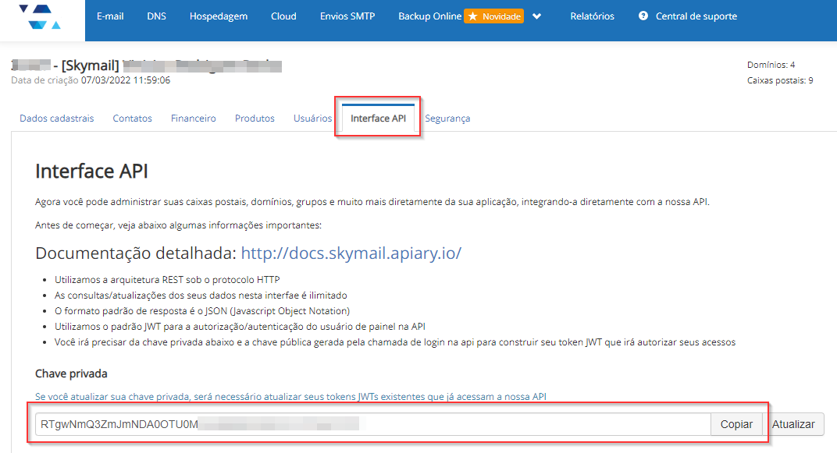The height and width of the screenshot is (453, 837).
Task: Go to Hospedagem in the top navigation
Action: (x=219, y=16)
